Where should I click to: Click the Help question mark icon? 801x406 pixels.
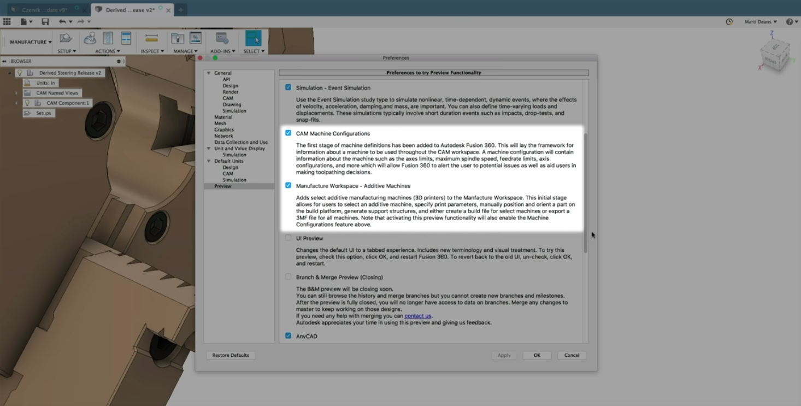[x=790, y=22]
